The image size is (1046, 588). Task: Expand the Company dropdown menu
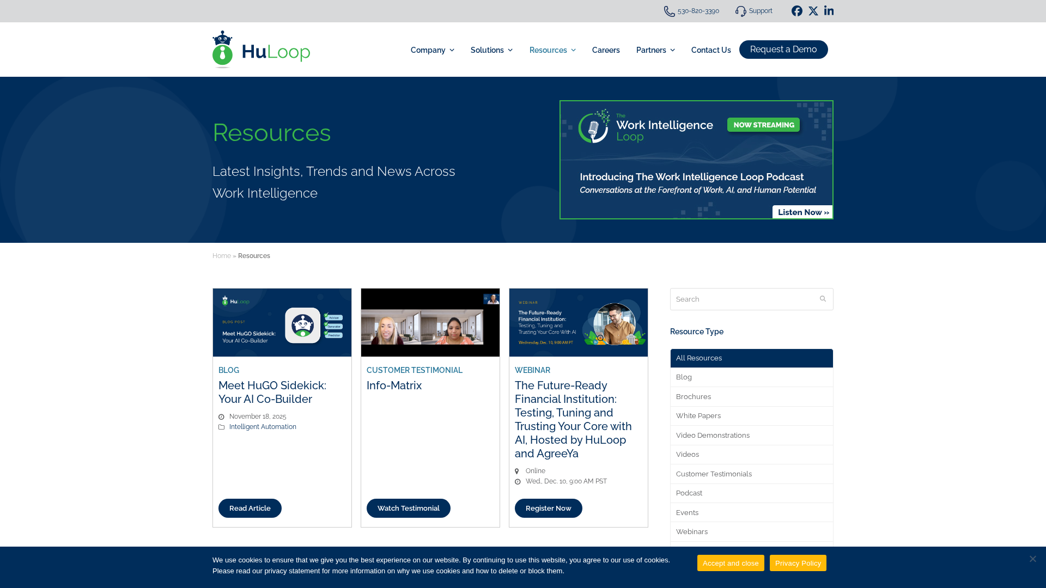click(432, 50)
